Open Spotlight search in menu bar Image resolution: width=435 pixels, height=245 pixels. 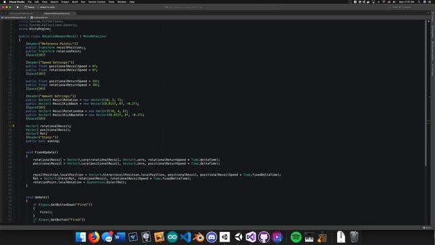tap(419, 1)
